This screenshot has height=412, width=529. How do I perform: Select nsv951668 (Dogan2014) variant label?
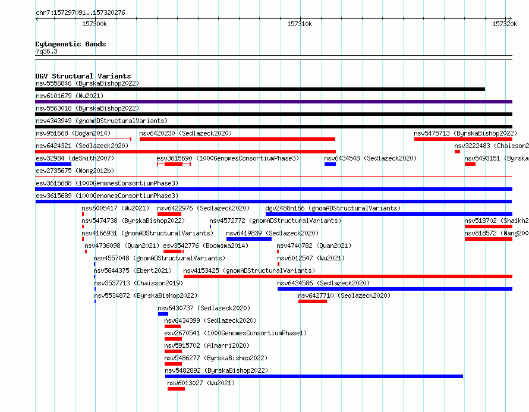pyautogui.click(x=73, y=133)
